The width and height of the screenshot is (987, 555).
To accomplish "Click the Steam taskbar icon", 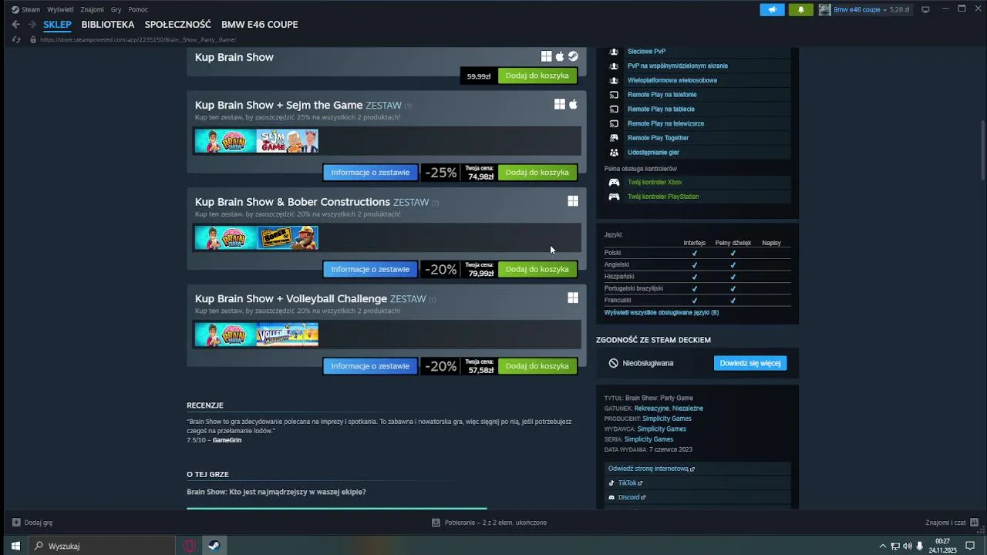I will pos(214,546).
